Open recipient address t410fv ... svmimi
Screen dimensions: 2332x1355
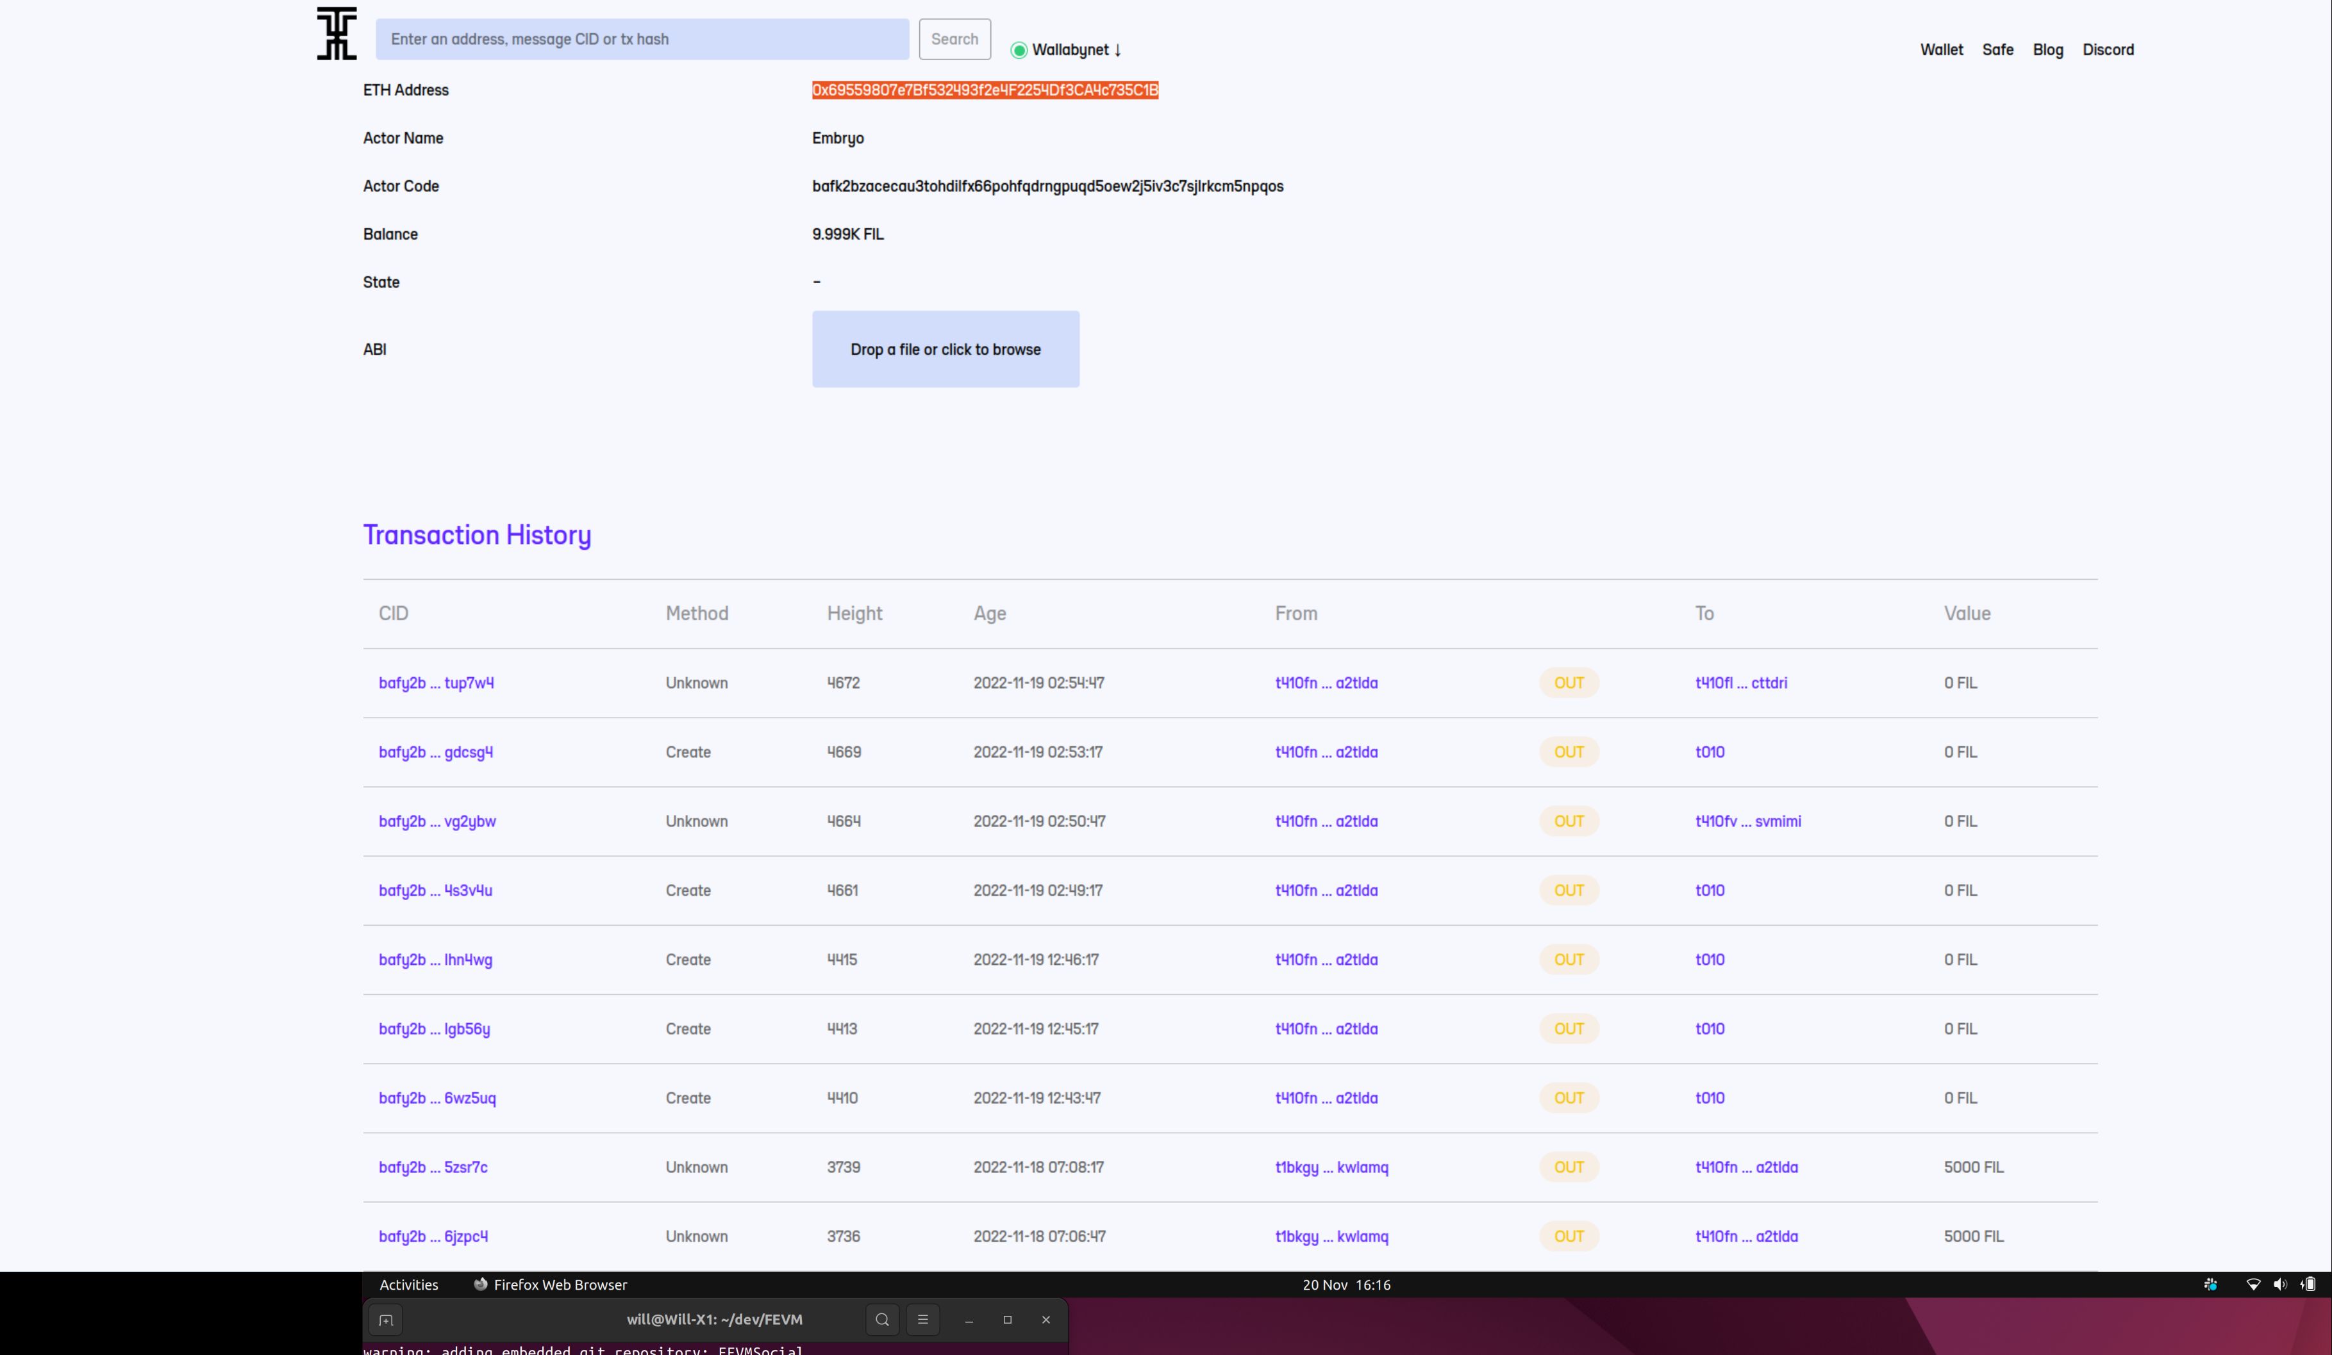[x=1748, y=821]
